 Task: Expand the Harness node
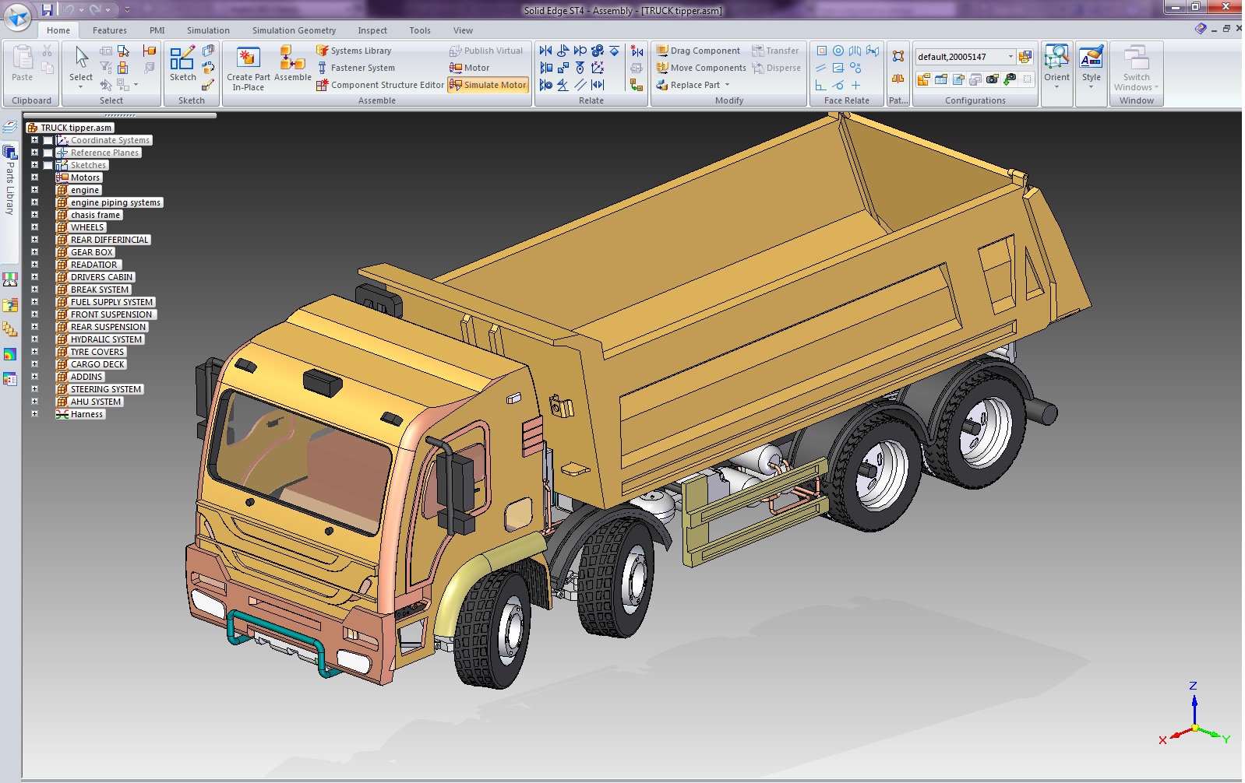point(34,414)
